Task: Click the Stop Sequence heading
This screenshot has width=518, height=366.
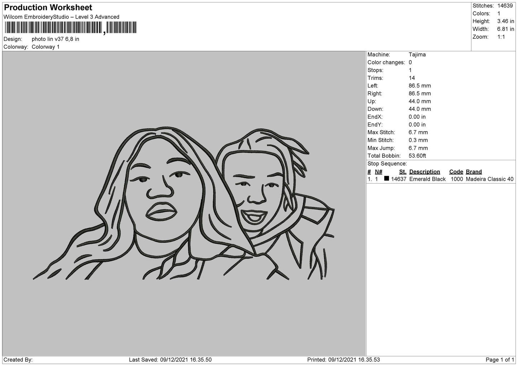Action: tap(387, 164)
